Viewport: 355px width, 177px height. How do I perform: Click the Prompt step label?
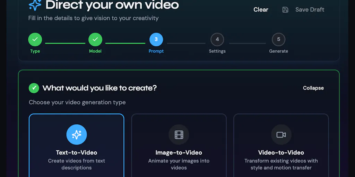(x=156, y=51)
